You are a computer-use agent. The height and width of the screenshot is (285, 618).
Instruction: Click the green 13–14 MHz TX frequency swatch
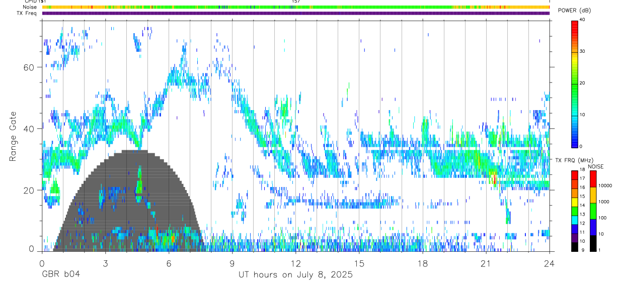tap(575, 211)
